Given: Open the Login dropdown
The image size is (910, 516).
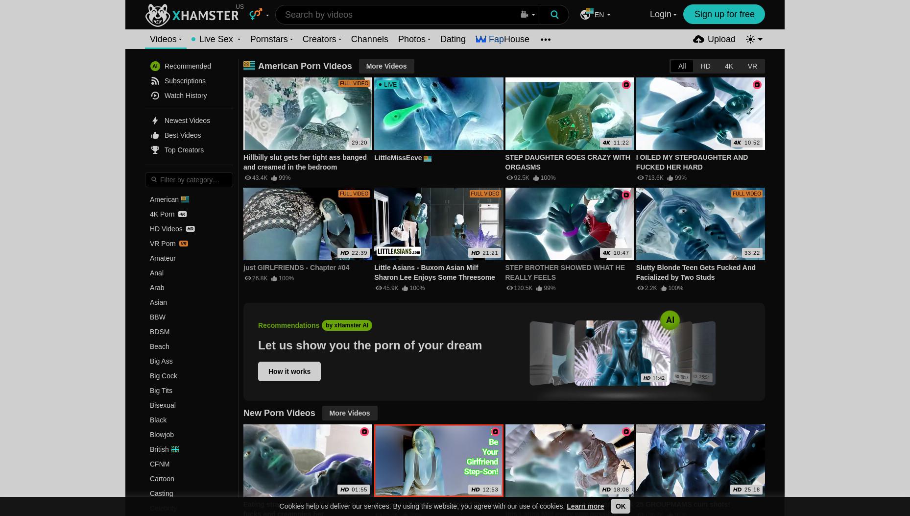Looking at the screenshot, I should click(663, 14).
